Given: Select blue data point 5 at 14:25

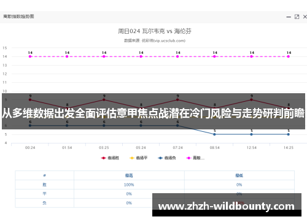Looking at the screenshot, I should tap(289, 134).
